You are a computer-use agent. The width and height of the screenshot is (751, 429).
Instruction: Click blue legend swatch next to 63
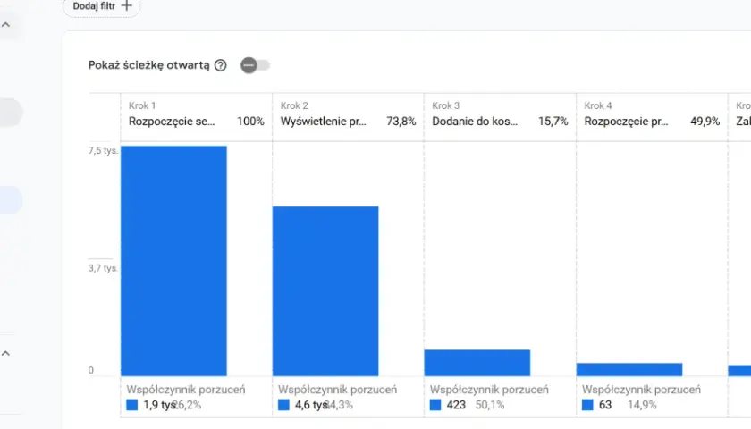coord(587,405)
